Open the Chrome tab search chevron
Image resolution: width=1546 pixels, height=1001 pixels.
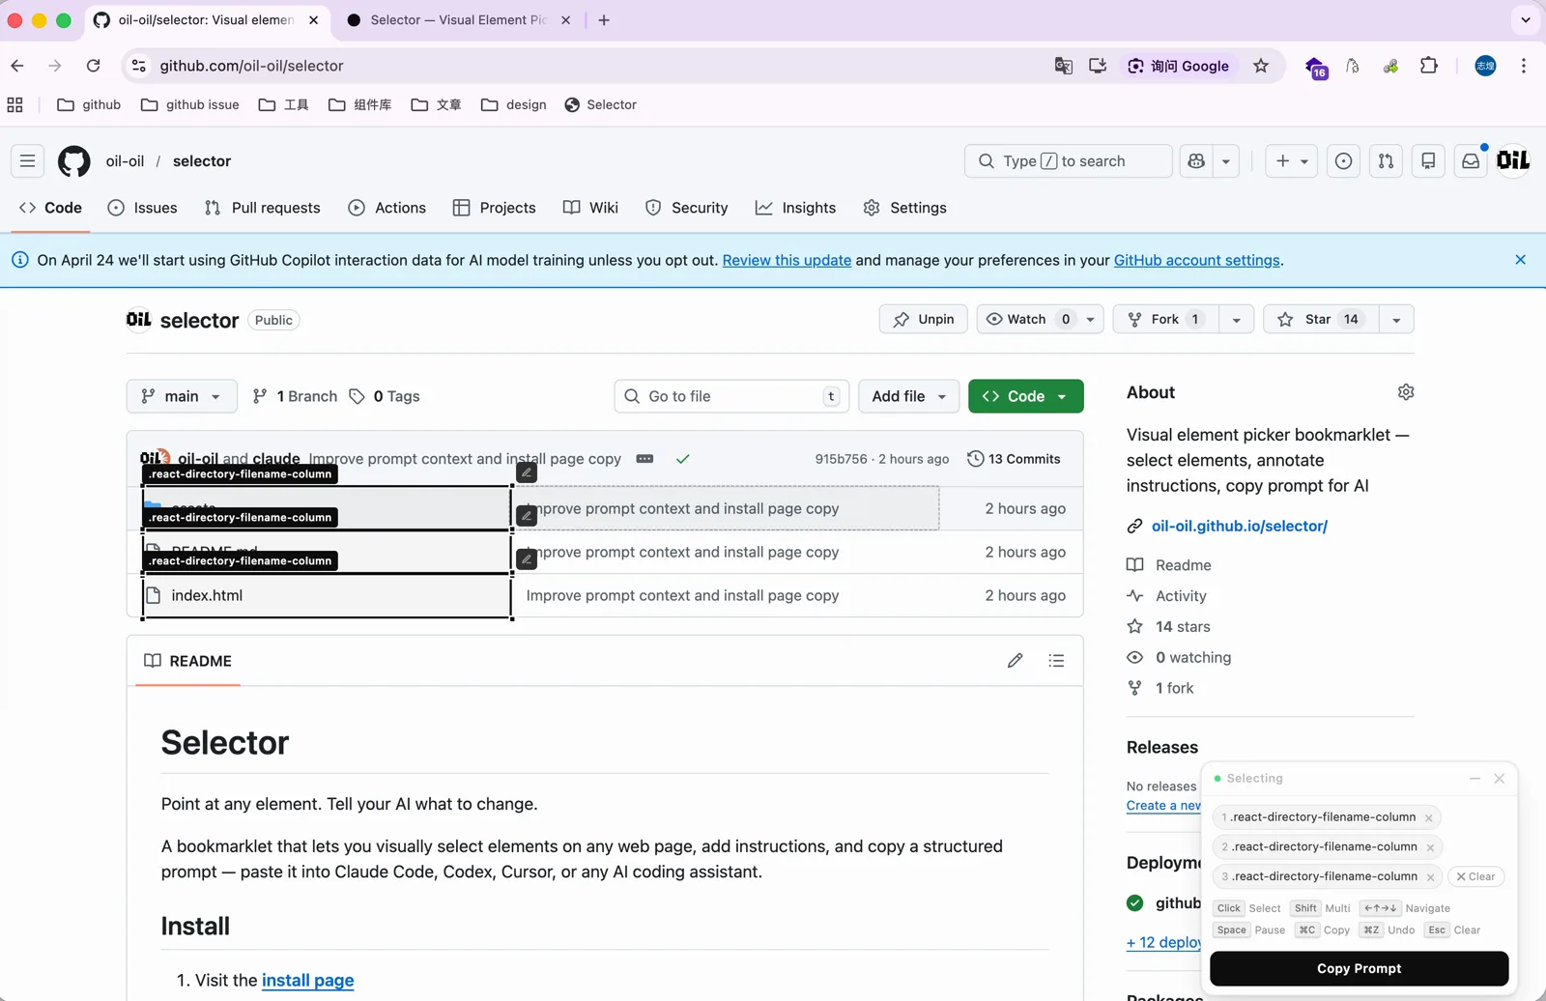pyautogui.click(x=1526, y=19)
